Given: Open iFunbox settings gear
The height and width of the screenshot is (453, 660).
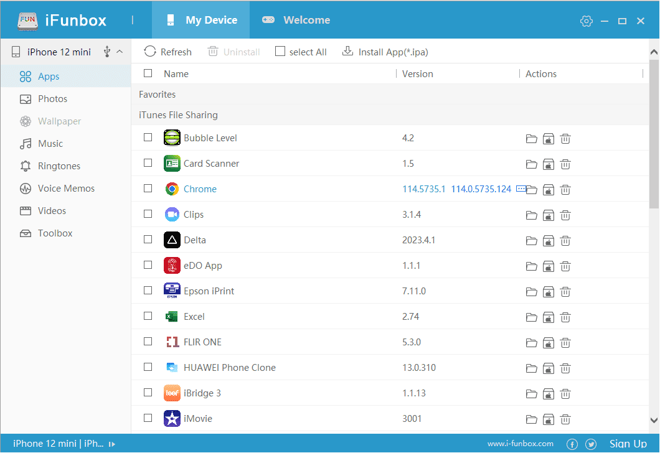Looking at the screenshot, I should click(x=586, y=21).
